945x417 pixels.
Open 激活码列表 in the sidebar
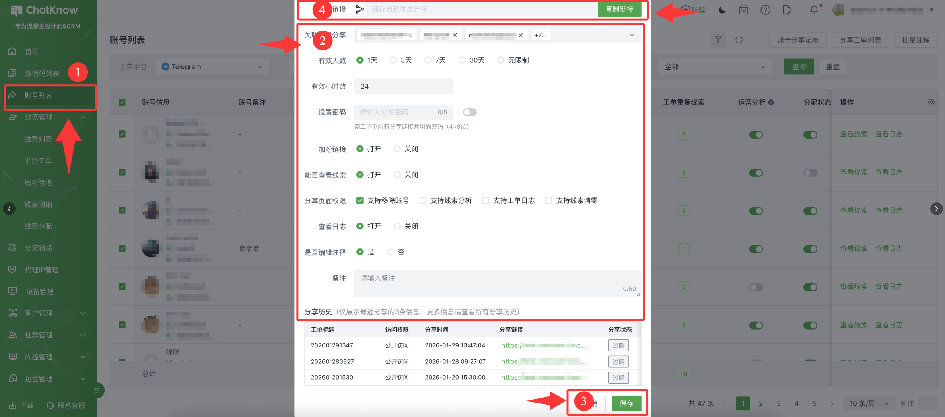[x=42, y=74]
